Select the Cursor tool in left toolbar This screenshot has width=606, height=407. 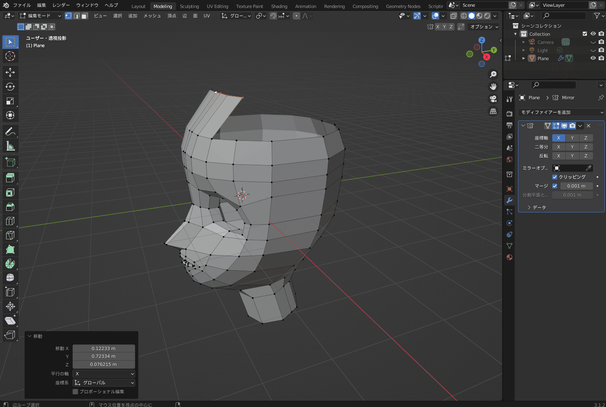(10, 56)
